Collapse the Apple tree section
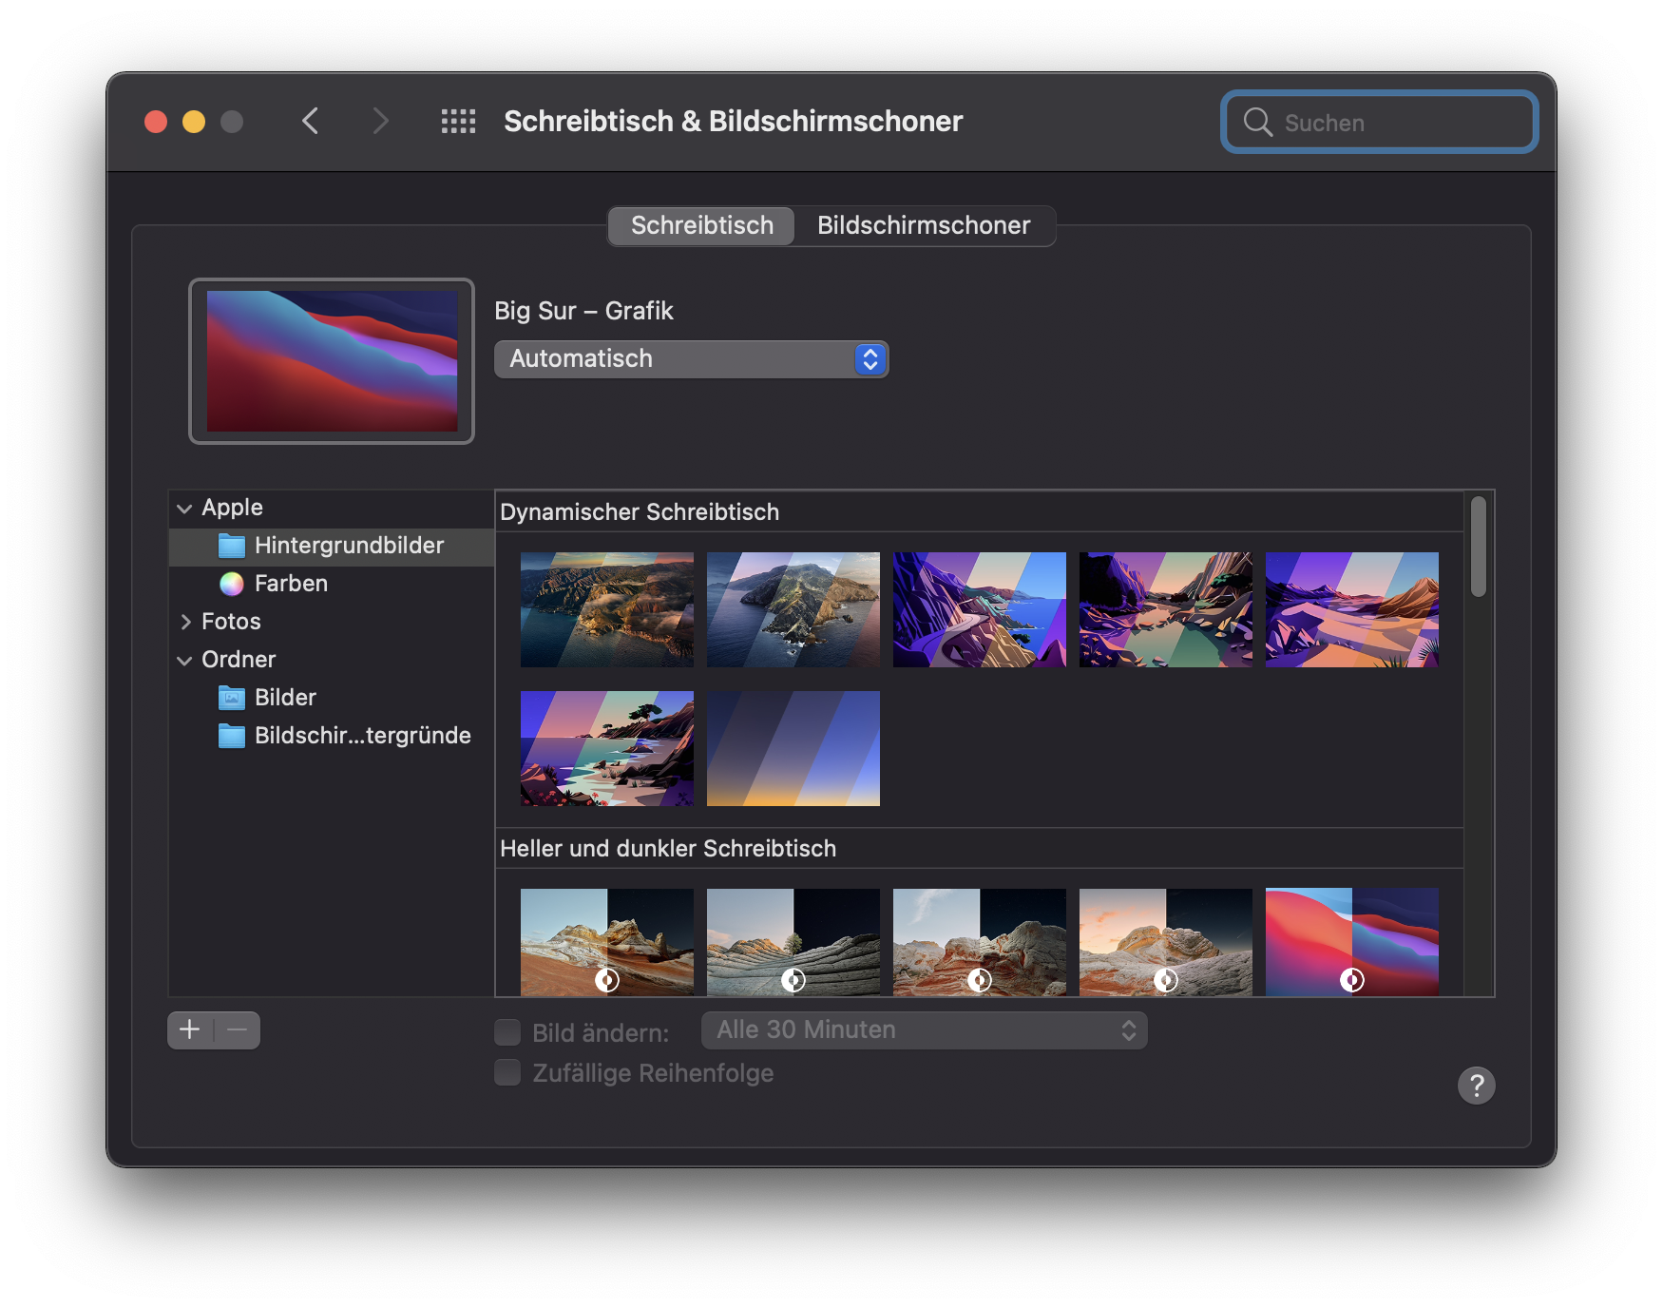1663x1308 pixels. [x=184, y=509]
